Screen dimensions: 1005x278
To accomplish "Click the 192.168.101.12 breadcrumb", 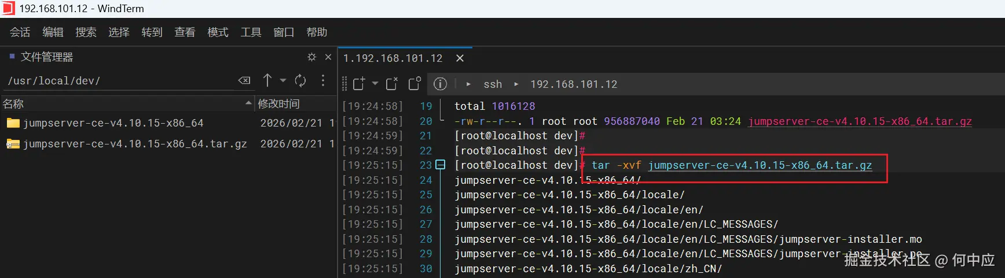I will (574, 84).
